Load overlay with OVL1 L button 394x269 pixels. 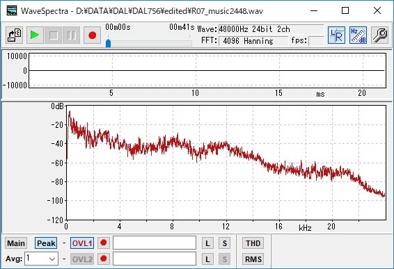coord(207,243)
